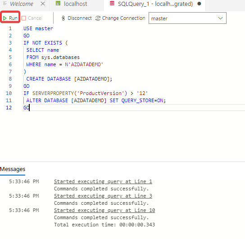This screenshot has width=245, height=239.
Task: Open 'Started executing query at Line 10' link
Action: click(x=104, y=210)
